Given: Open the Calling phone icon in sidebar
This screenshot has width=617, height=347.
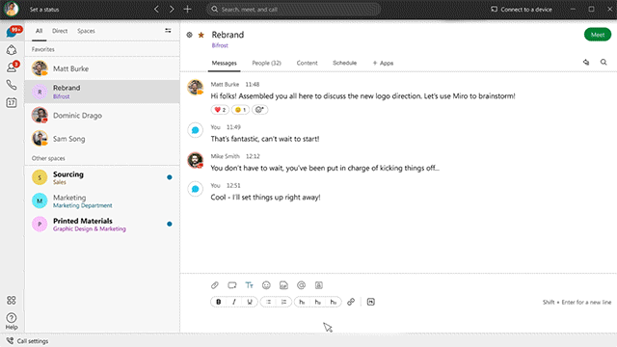Looking at the screenshot, I should pos(12,85).
